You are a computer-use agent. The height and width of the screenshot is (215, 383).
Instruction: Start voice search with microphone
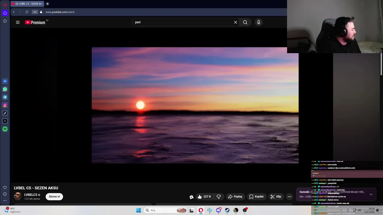(x=259, y=22)
